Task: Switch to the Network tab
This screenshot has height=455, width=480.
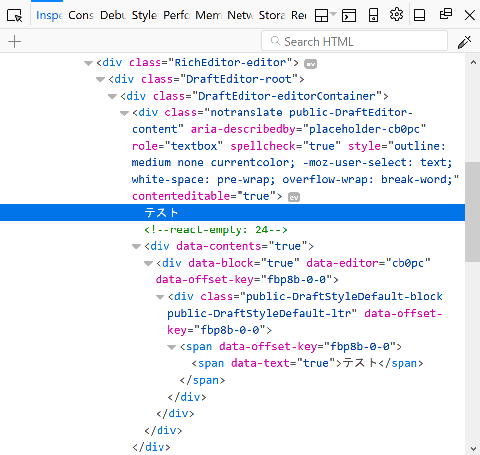Action: coord(240,15)
